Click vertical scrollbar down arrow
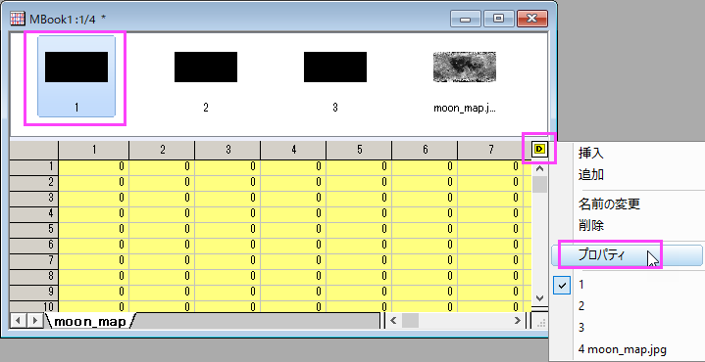This screenshot has width=705, height=362. click(x=540, y=297)
